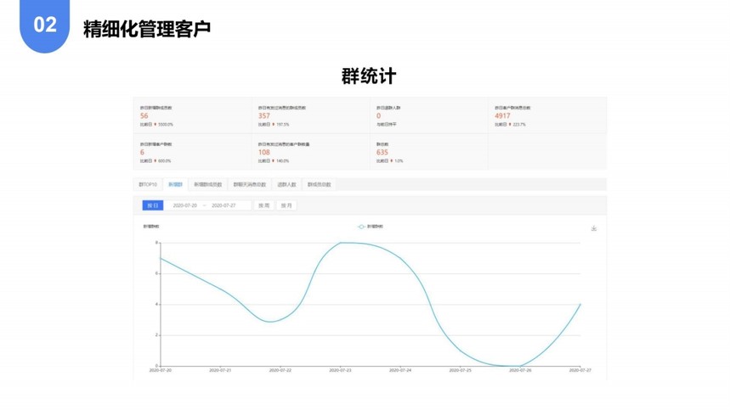
Task: Click the 2020-07-23 axis label
Action: pos(340,370)
